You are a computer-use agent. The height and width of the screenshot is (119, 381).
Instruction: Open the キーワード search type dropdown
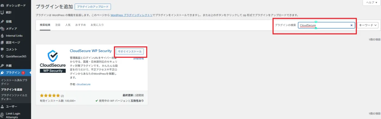(368, 25)
